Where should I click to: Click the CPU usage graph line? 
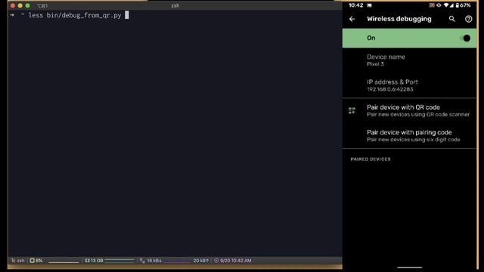(x=64, y=262)
